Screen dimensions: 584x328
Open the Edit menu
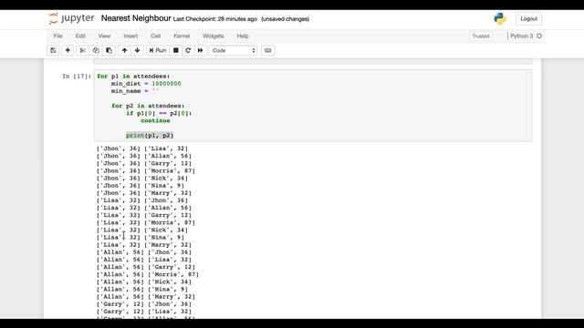[x=80, y=36]
